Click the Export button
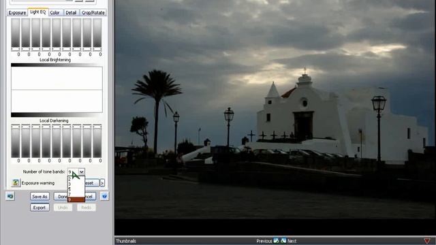The image size is (436, 245). coord(40,208)
